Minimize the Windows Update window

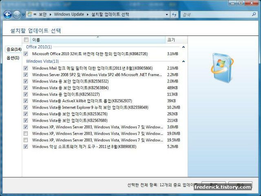point(232,3)
